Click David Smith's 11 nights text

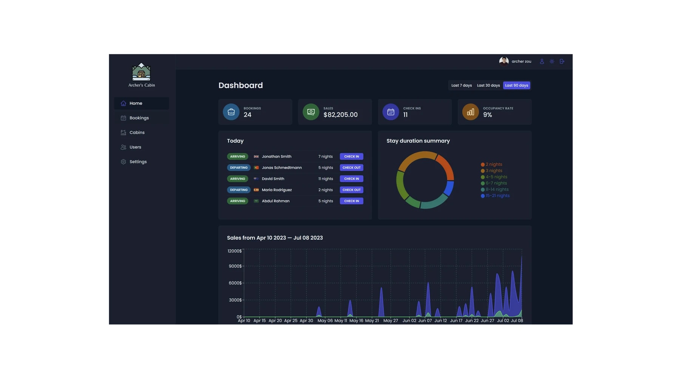click(x=325, y=179)
